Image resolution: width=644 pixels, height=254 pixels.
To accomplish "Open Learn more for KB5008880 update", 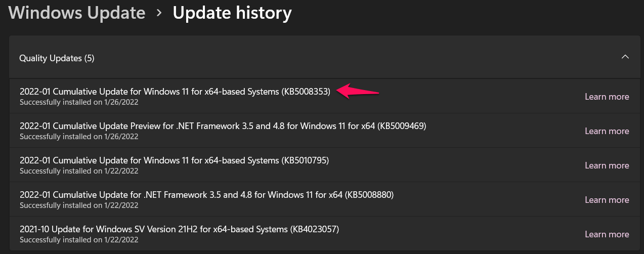I will pos(607,200).
